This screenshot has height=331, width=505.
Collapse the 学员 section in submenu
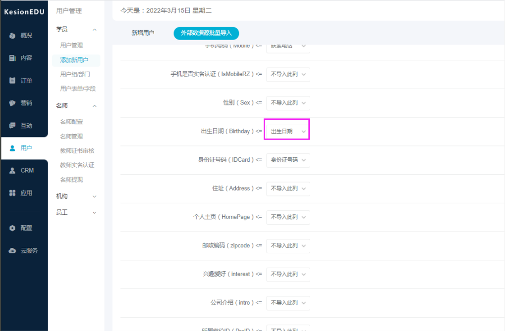(x=94, y=30)
